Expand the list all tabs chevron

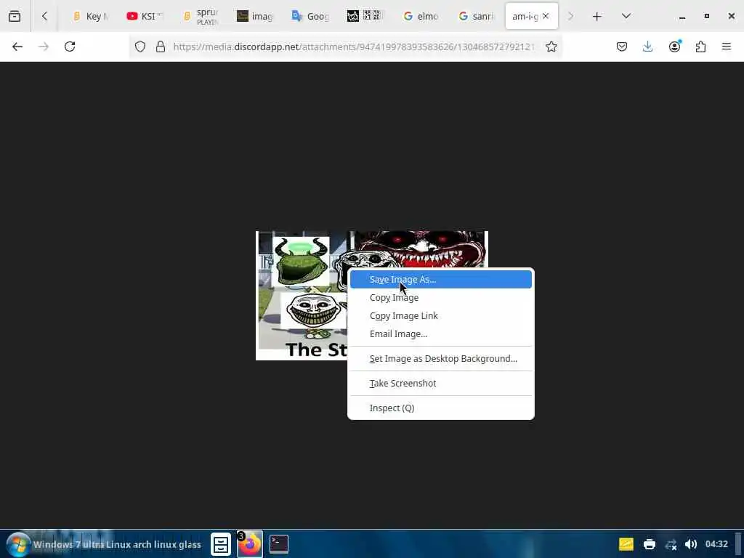click(626, 16)
